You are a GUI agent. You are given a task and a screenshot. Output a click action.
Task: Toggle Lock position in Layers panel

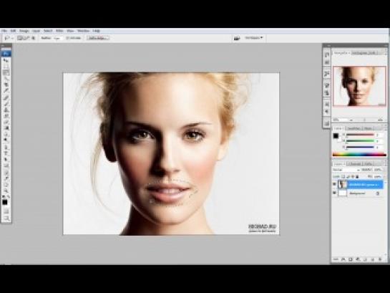tap(353, 176)
